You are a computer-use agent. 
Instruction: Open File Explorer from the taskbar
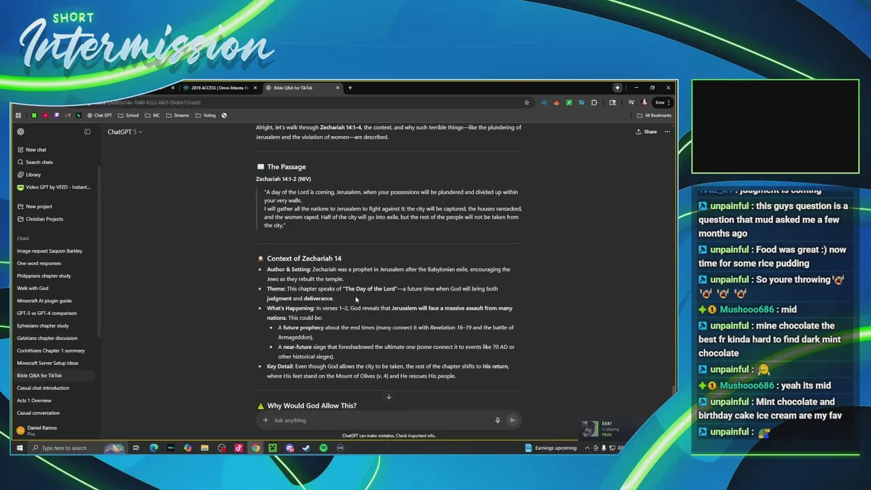tap(204, 448)
